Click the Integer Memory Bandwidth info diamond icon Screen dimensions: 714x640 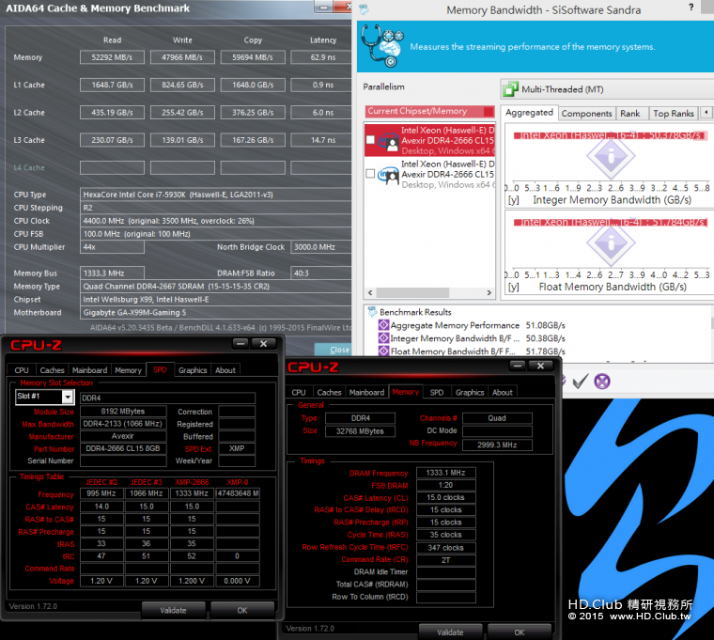[x=611, y=156]
